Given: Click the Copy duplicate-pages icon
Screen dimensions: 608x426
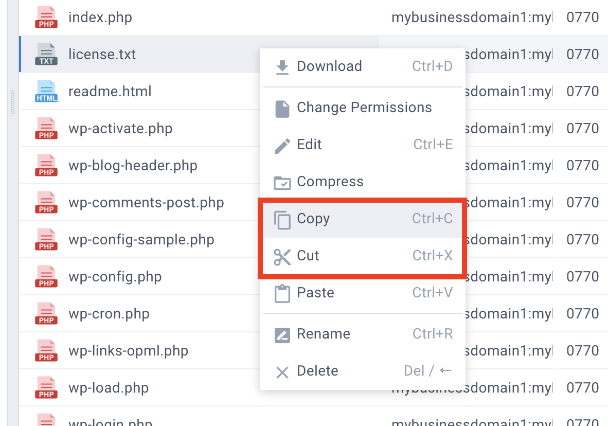Looking at the screenshot, I should [282, 220].
